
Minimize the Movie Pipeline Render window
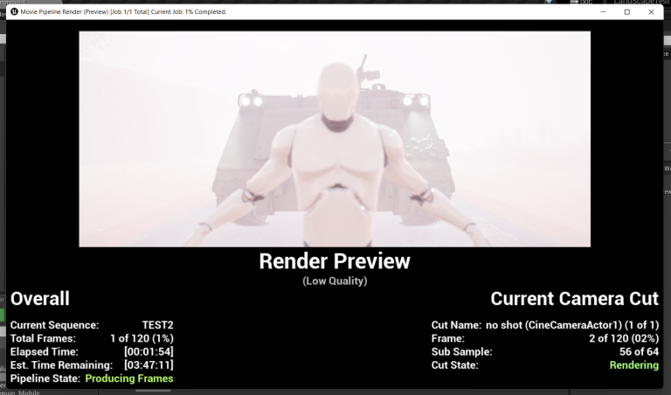tap(603, 11)
